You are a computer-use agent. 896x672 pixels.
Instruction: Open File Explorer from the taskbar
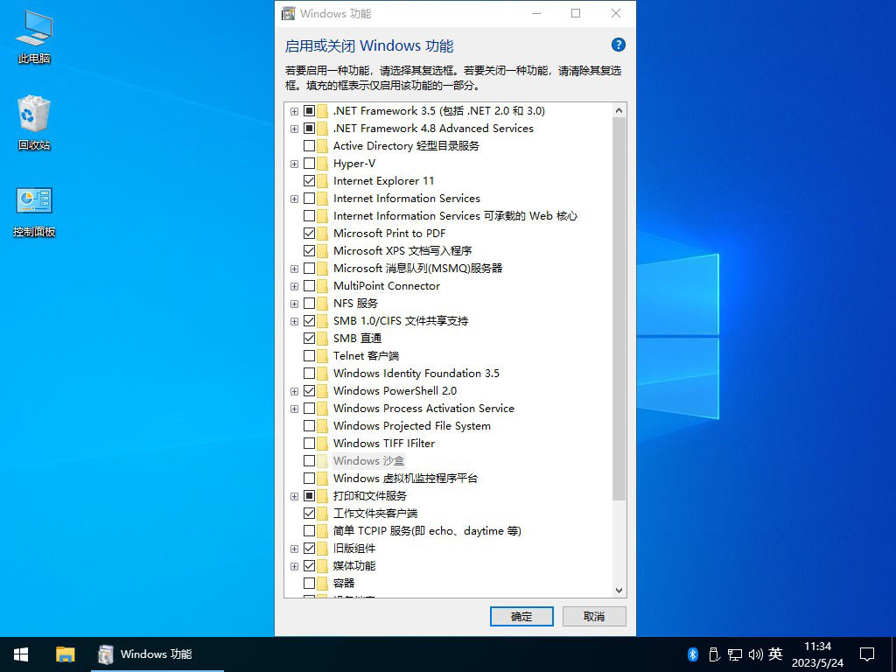pos(65,654)
